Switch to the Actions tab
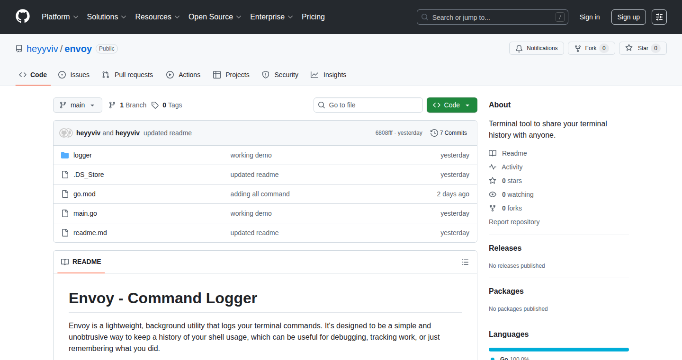Image resolution: width=682 pixels, height=360 pixels. click(x=183, y=75)
